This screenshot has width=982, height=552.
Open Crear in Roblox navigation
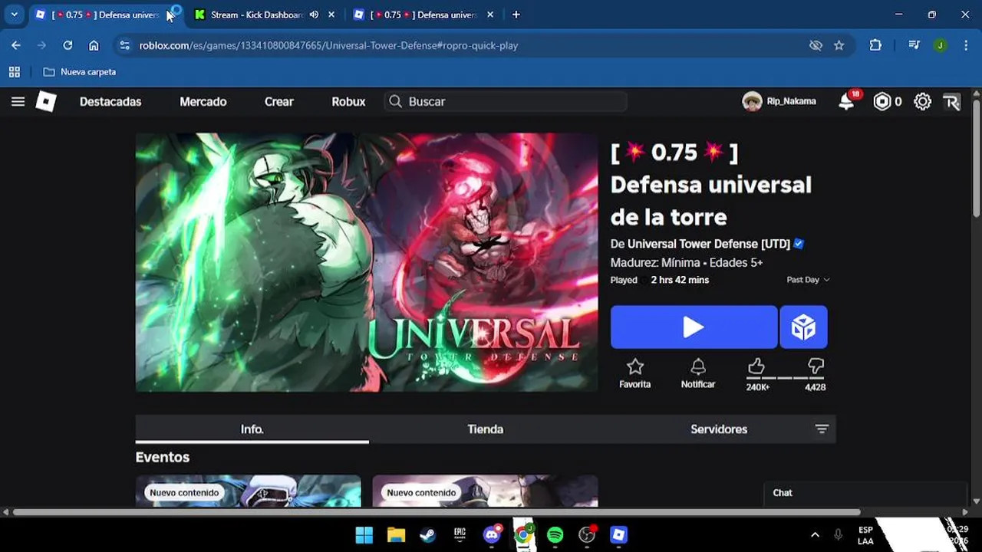(279, 101)
